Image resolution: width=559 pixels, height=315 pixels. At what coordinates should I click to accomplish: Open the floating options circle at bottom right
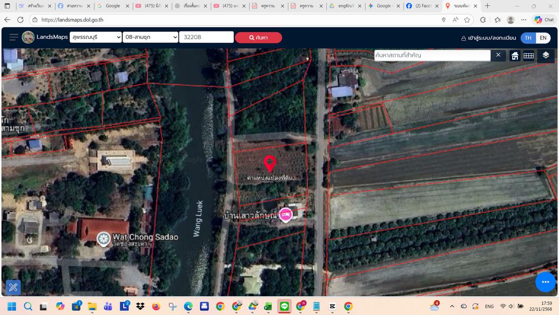coord(545,282)
